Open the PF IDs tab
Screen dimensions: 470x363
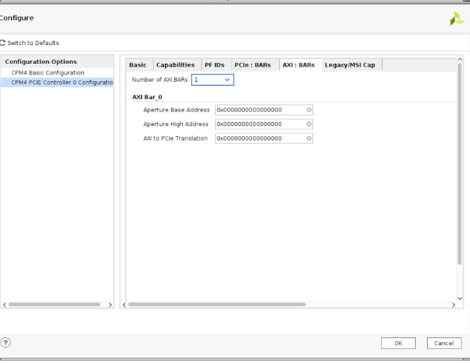click(215, 65)
